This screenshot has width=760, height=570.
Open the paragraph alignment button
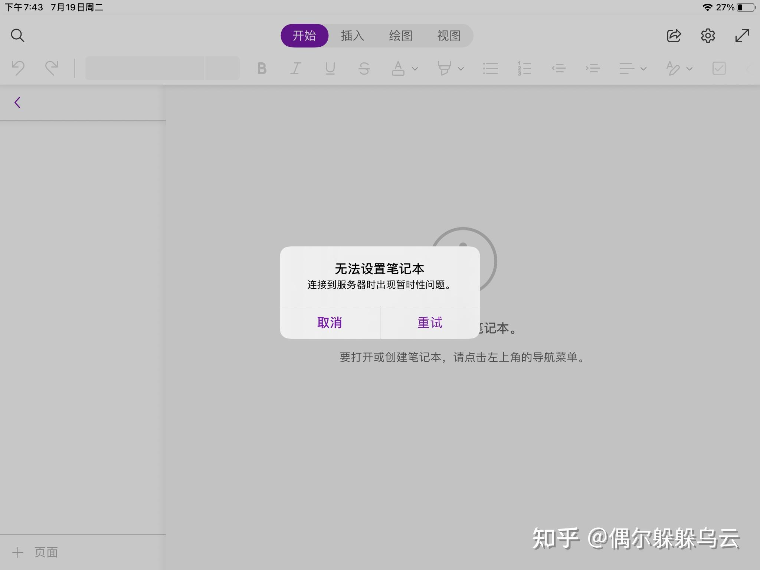click(x=627, y=69)
